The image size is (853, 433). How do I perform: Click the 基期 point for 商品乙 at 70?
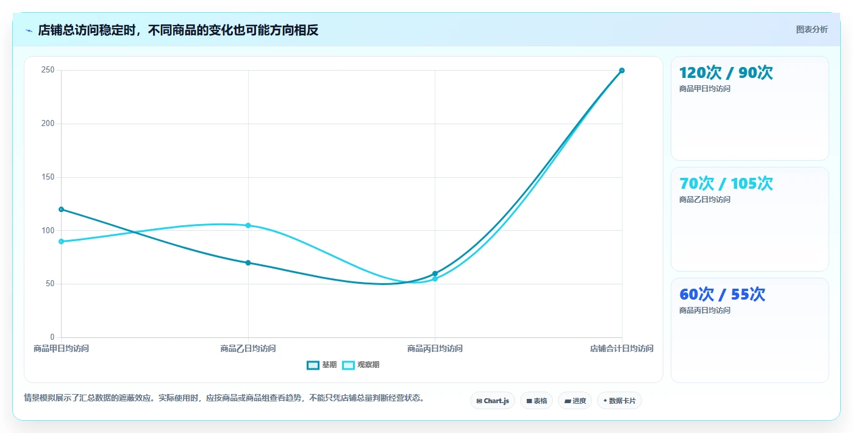(248, 262)
